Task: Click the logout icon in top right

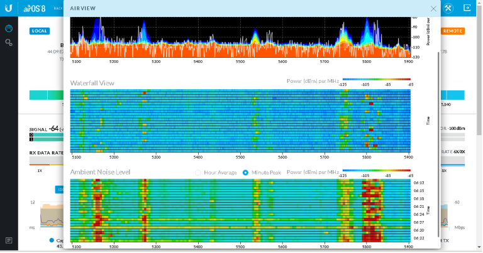Action: coord(467,8)
